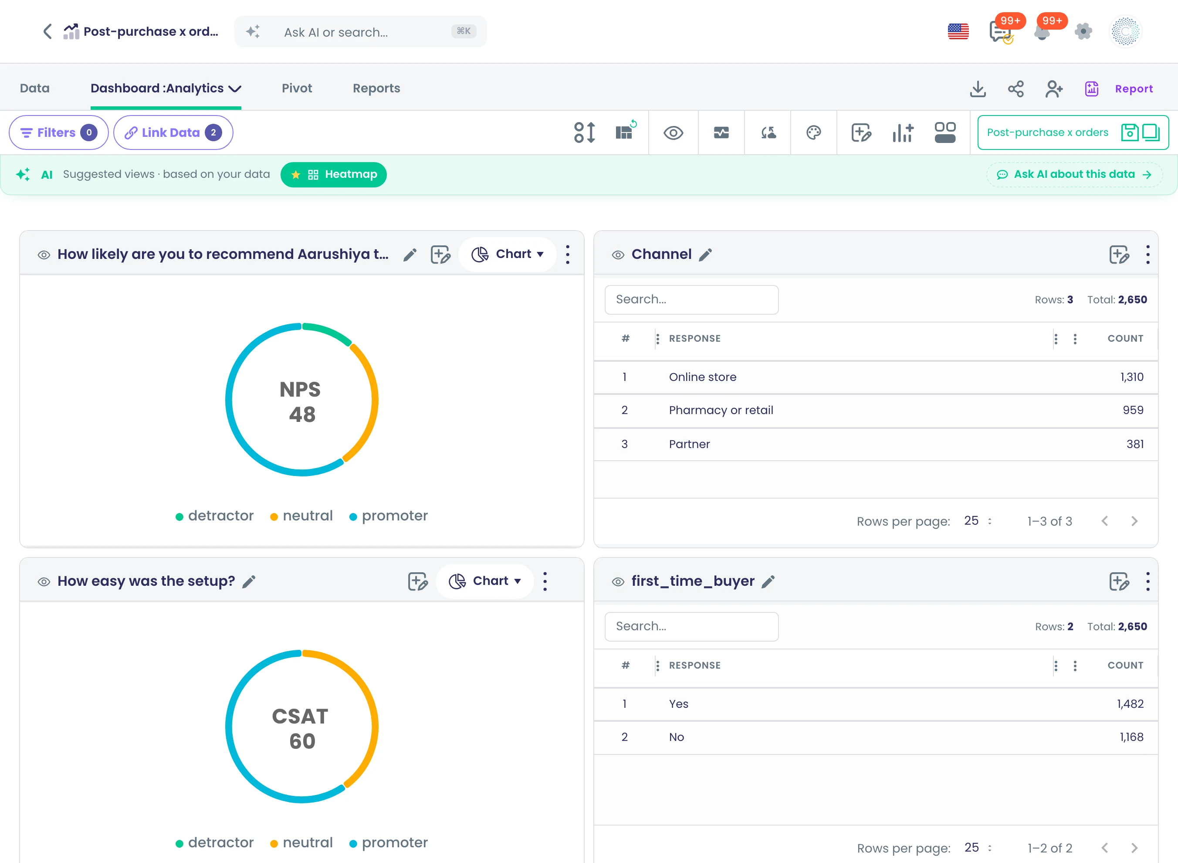The image size is (1178, 863).
Task: Toggle visibility of first_time_buyer widget
Action: tap(618, 581)
